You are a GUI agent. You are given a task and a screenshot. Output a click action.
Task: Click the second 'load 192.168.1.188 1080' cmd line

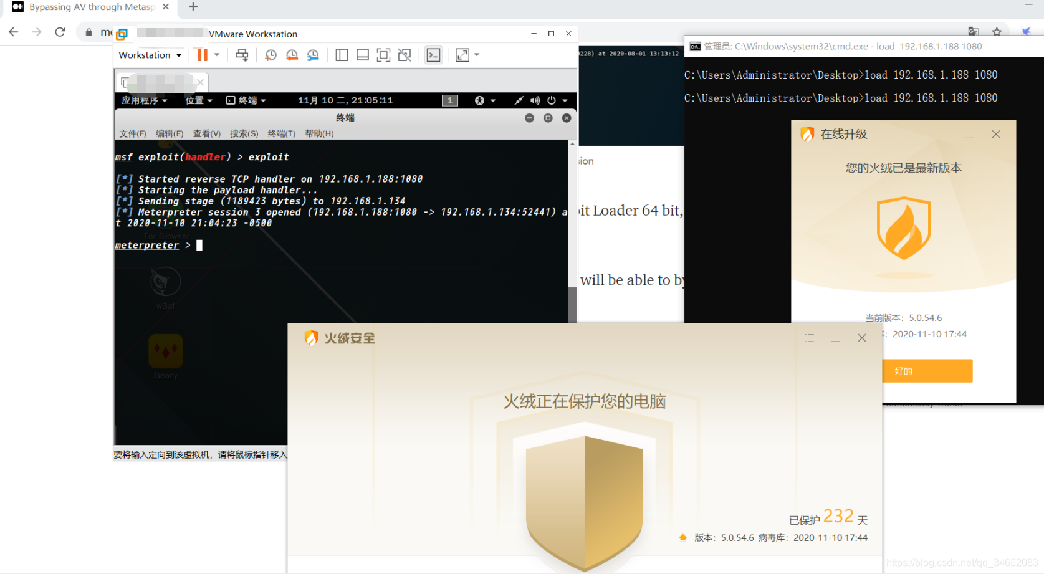pos(931,98)
